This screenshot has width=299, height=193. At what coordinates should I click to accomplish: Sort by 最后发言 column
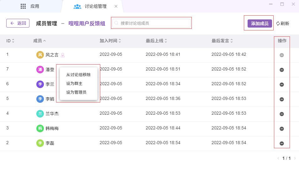222,41
